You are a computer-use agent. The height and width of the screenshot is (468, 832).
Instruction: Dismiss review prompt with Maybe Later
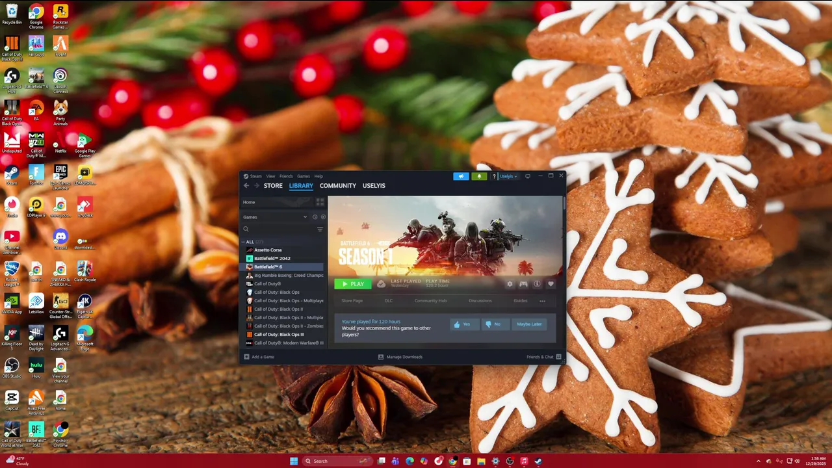[529, 324]
